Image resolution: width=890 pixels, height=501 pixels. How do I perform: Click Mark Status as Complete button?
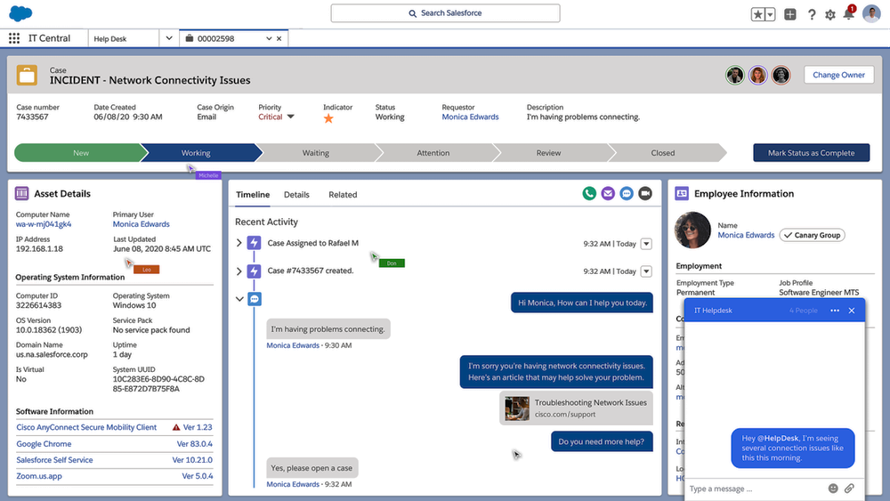tap(811, 152)
